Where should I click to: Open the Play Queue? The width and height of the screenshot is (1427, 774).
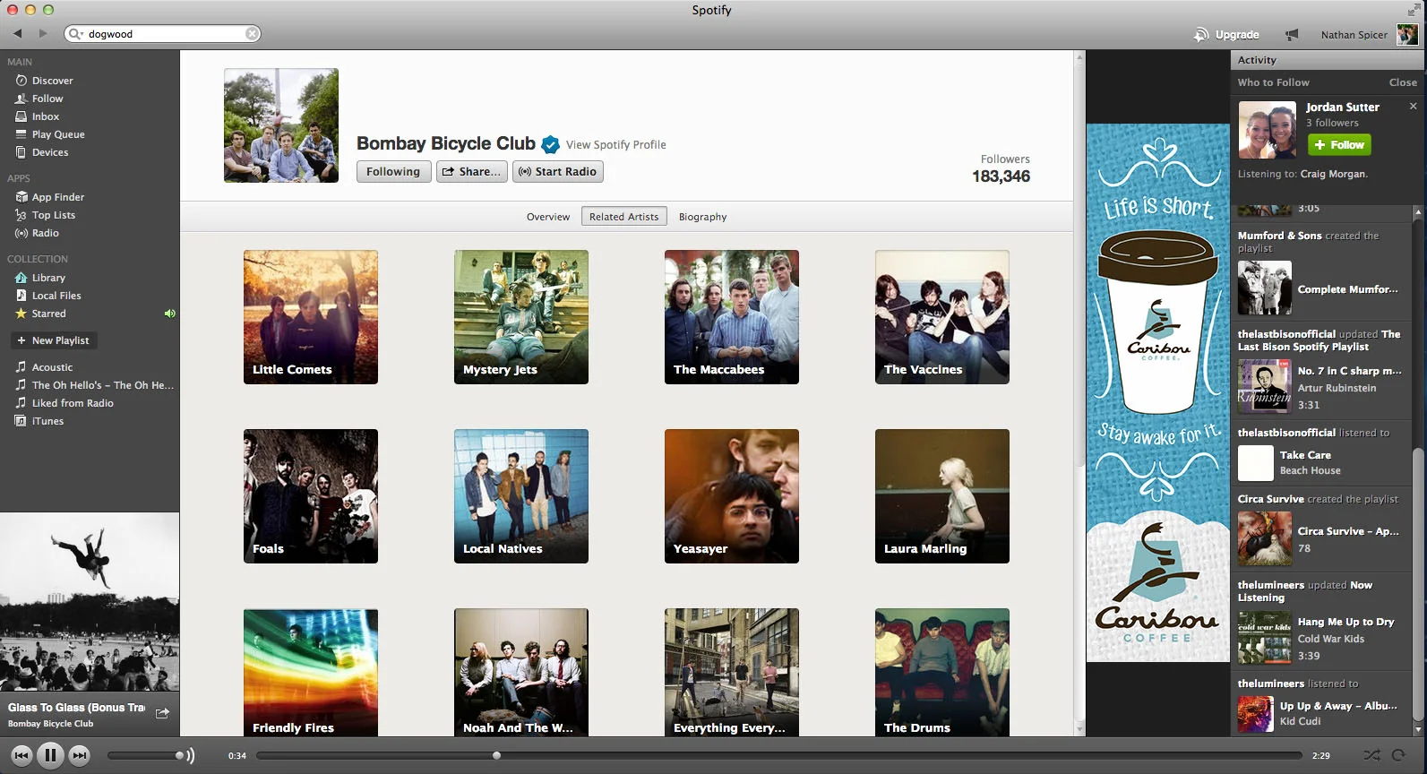[57, 134]
